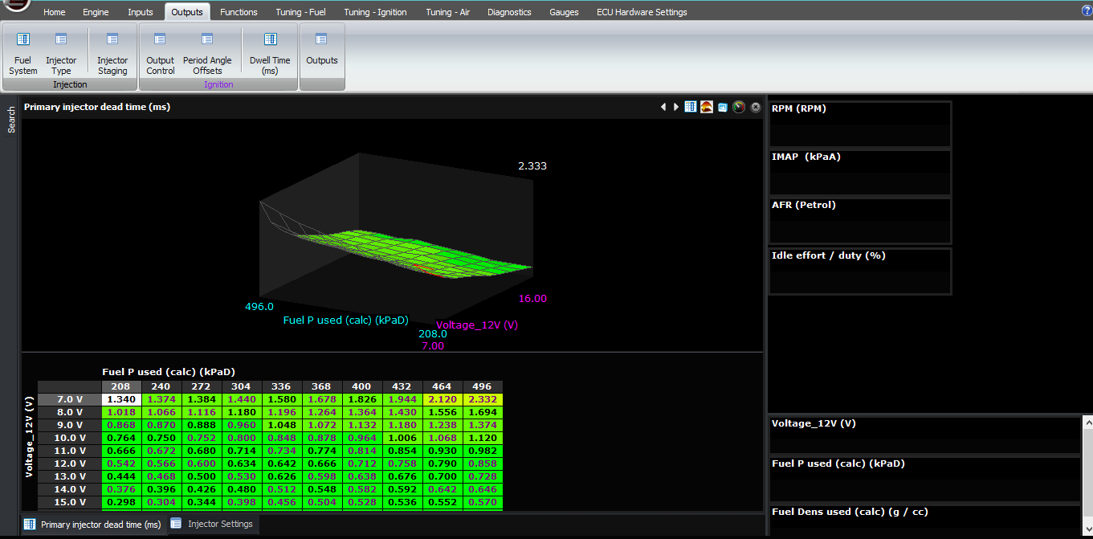This screenshot has width=1093, height=539.
Task: Click the 2.333 axis maximum label
Action: tap(532, 166)
